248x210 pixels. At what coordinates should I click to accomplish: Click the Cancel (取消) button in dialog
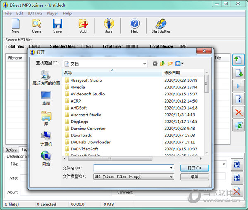[x=194, y=177]
